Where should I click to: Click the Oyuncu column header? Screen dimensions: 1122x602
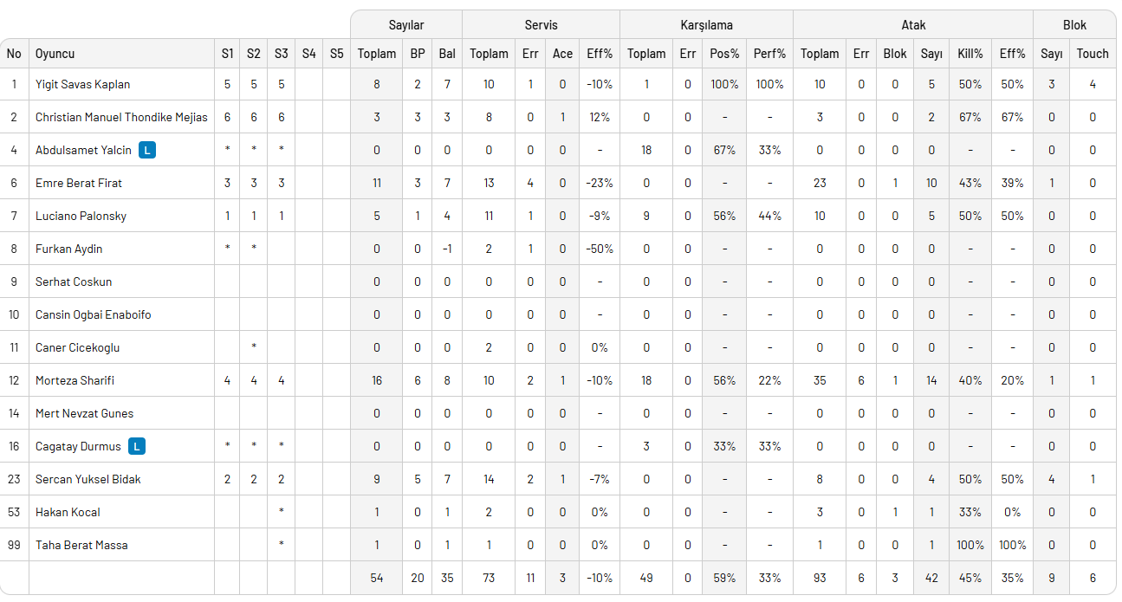point(55,54)
